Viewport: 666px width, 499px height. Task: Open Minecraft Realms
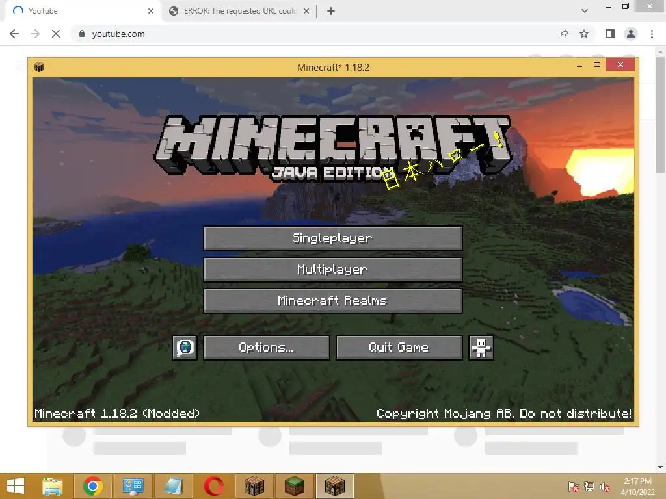(x=332, y=301)
